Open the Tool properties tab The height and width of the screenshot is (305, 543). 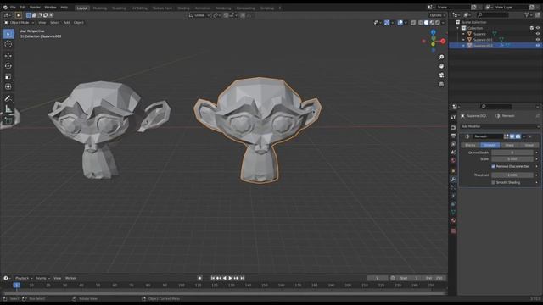coord(453,118)
